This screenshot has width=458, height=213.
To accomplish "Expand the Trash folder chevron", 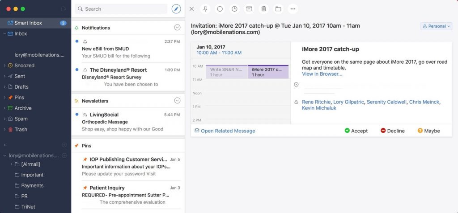I will (x=4, y=130).
